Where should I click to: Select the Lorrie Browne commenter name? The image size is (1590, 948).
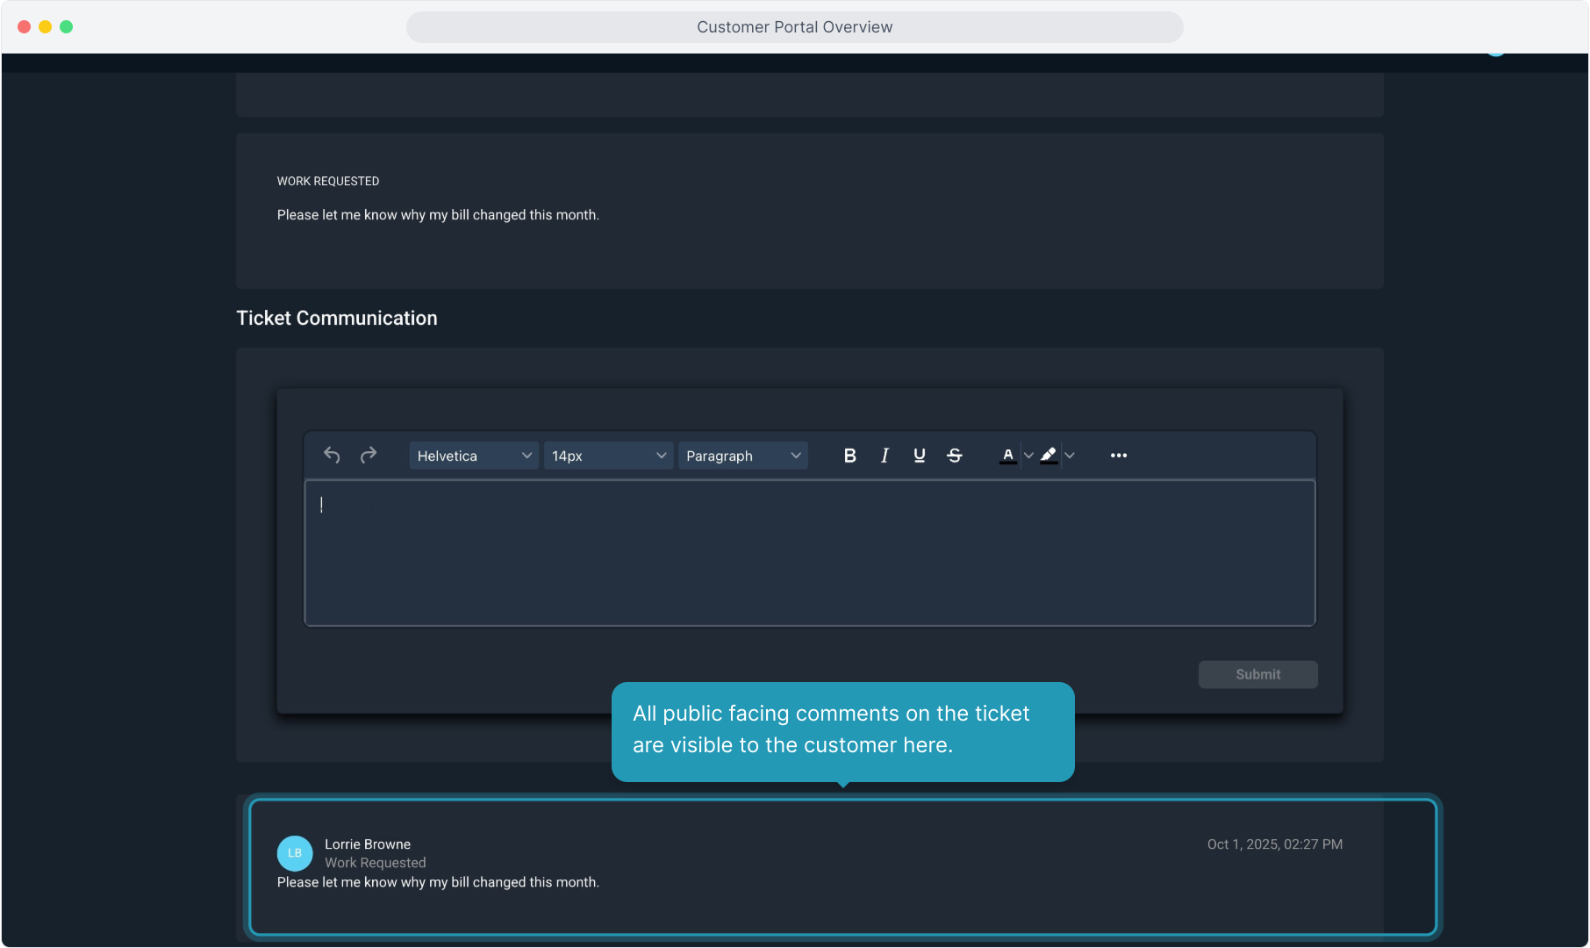(x=368, y=844)
